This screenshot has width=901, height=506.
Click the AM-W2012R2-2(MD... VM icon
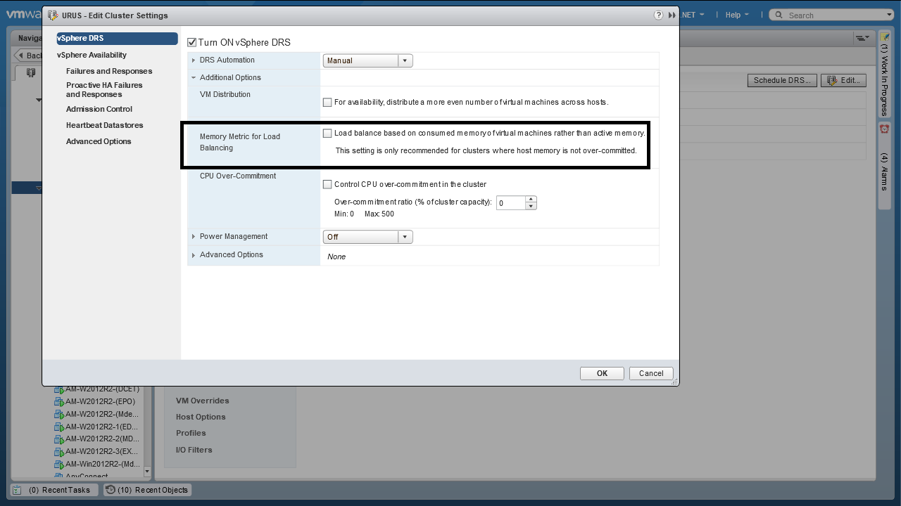tap(59, 439)
